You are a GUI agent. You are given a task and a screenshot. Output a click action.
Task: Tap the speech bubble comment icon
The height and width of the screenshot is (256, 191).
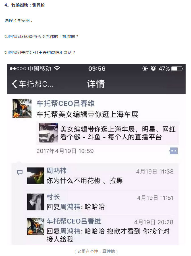pos(20,172)
